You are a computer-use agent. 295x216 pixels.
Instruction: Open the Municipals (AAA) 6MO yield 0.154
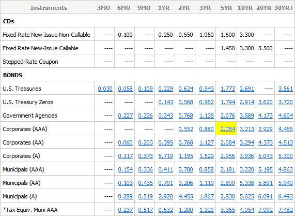126,169
